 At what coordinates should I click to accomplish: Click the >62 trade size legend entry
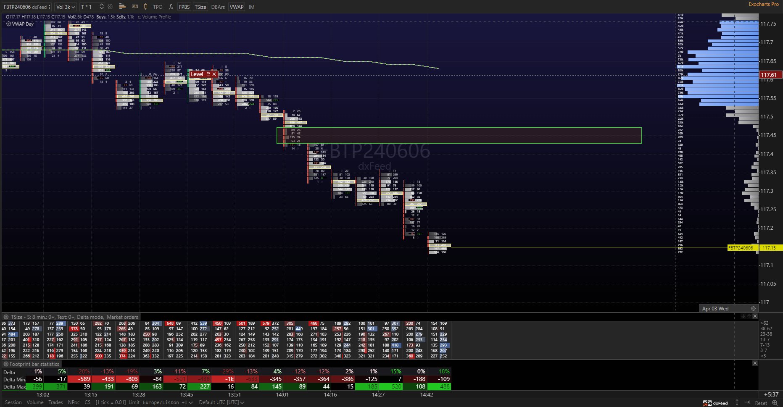[765, 323]
